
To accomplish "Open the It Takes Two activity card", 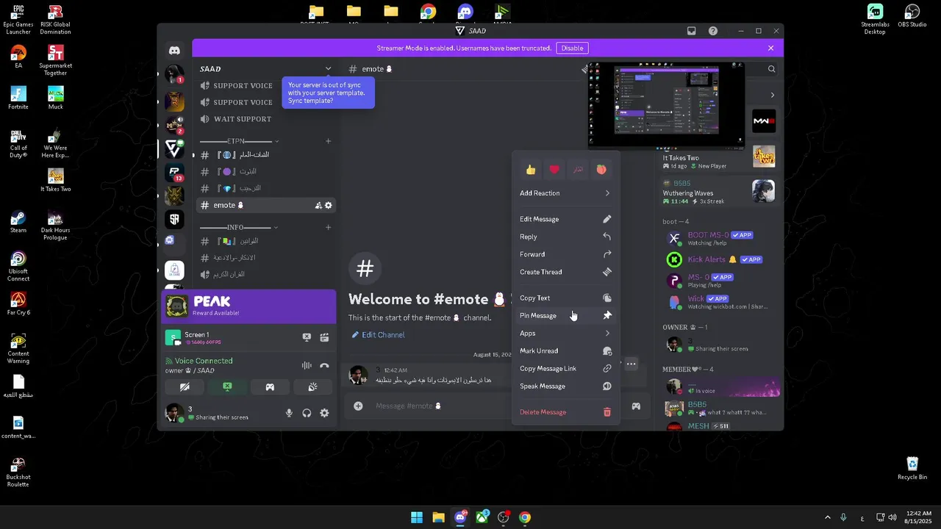I will pyautogui.click(x=719, y=161).
